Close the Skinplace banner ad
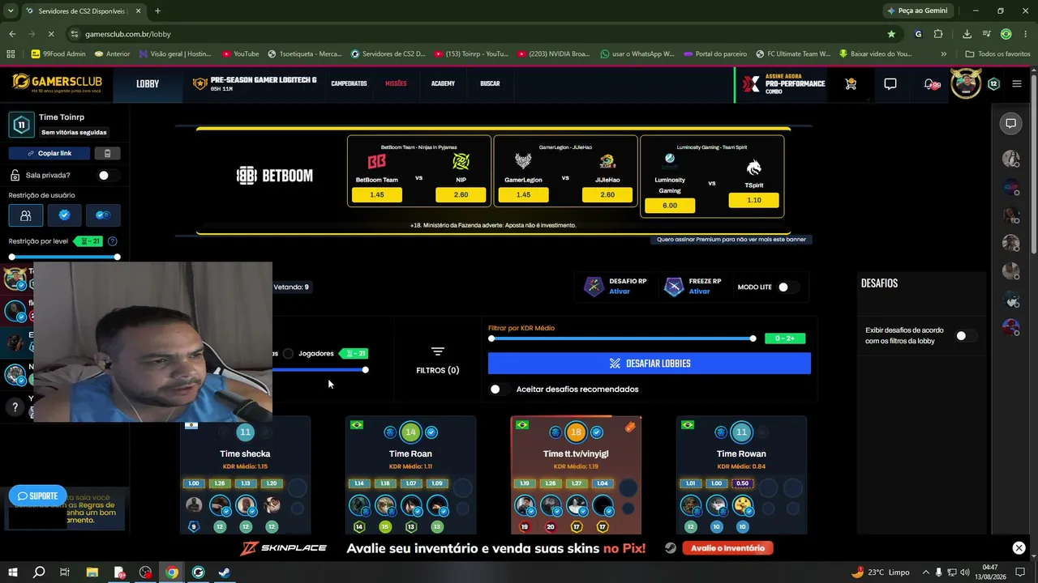 point(1019,548)
